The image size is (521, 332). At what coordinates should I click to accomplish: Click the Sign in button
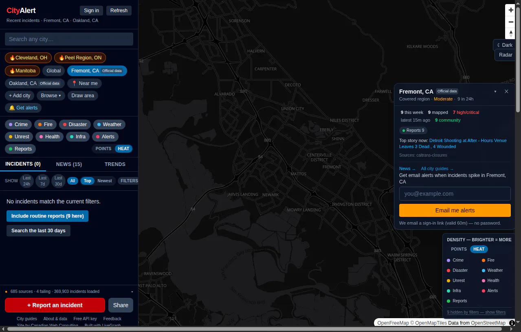click(91, 11)
